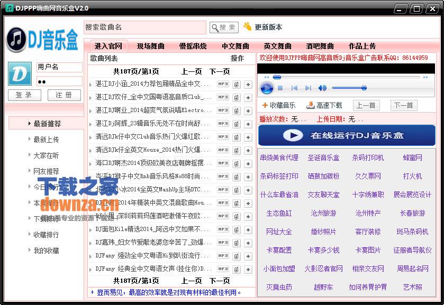Skip to next track icon in player

pos(308,88)
